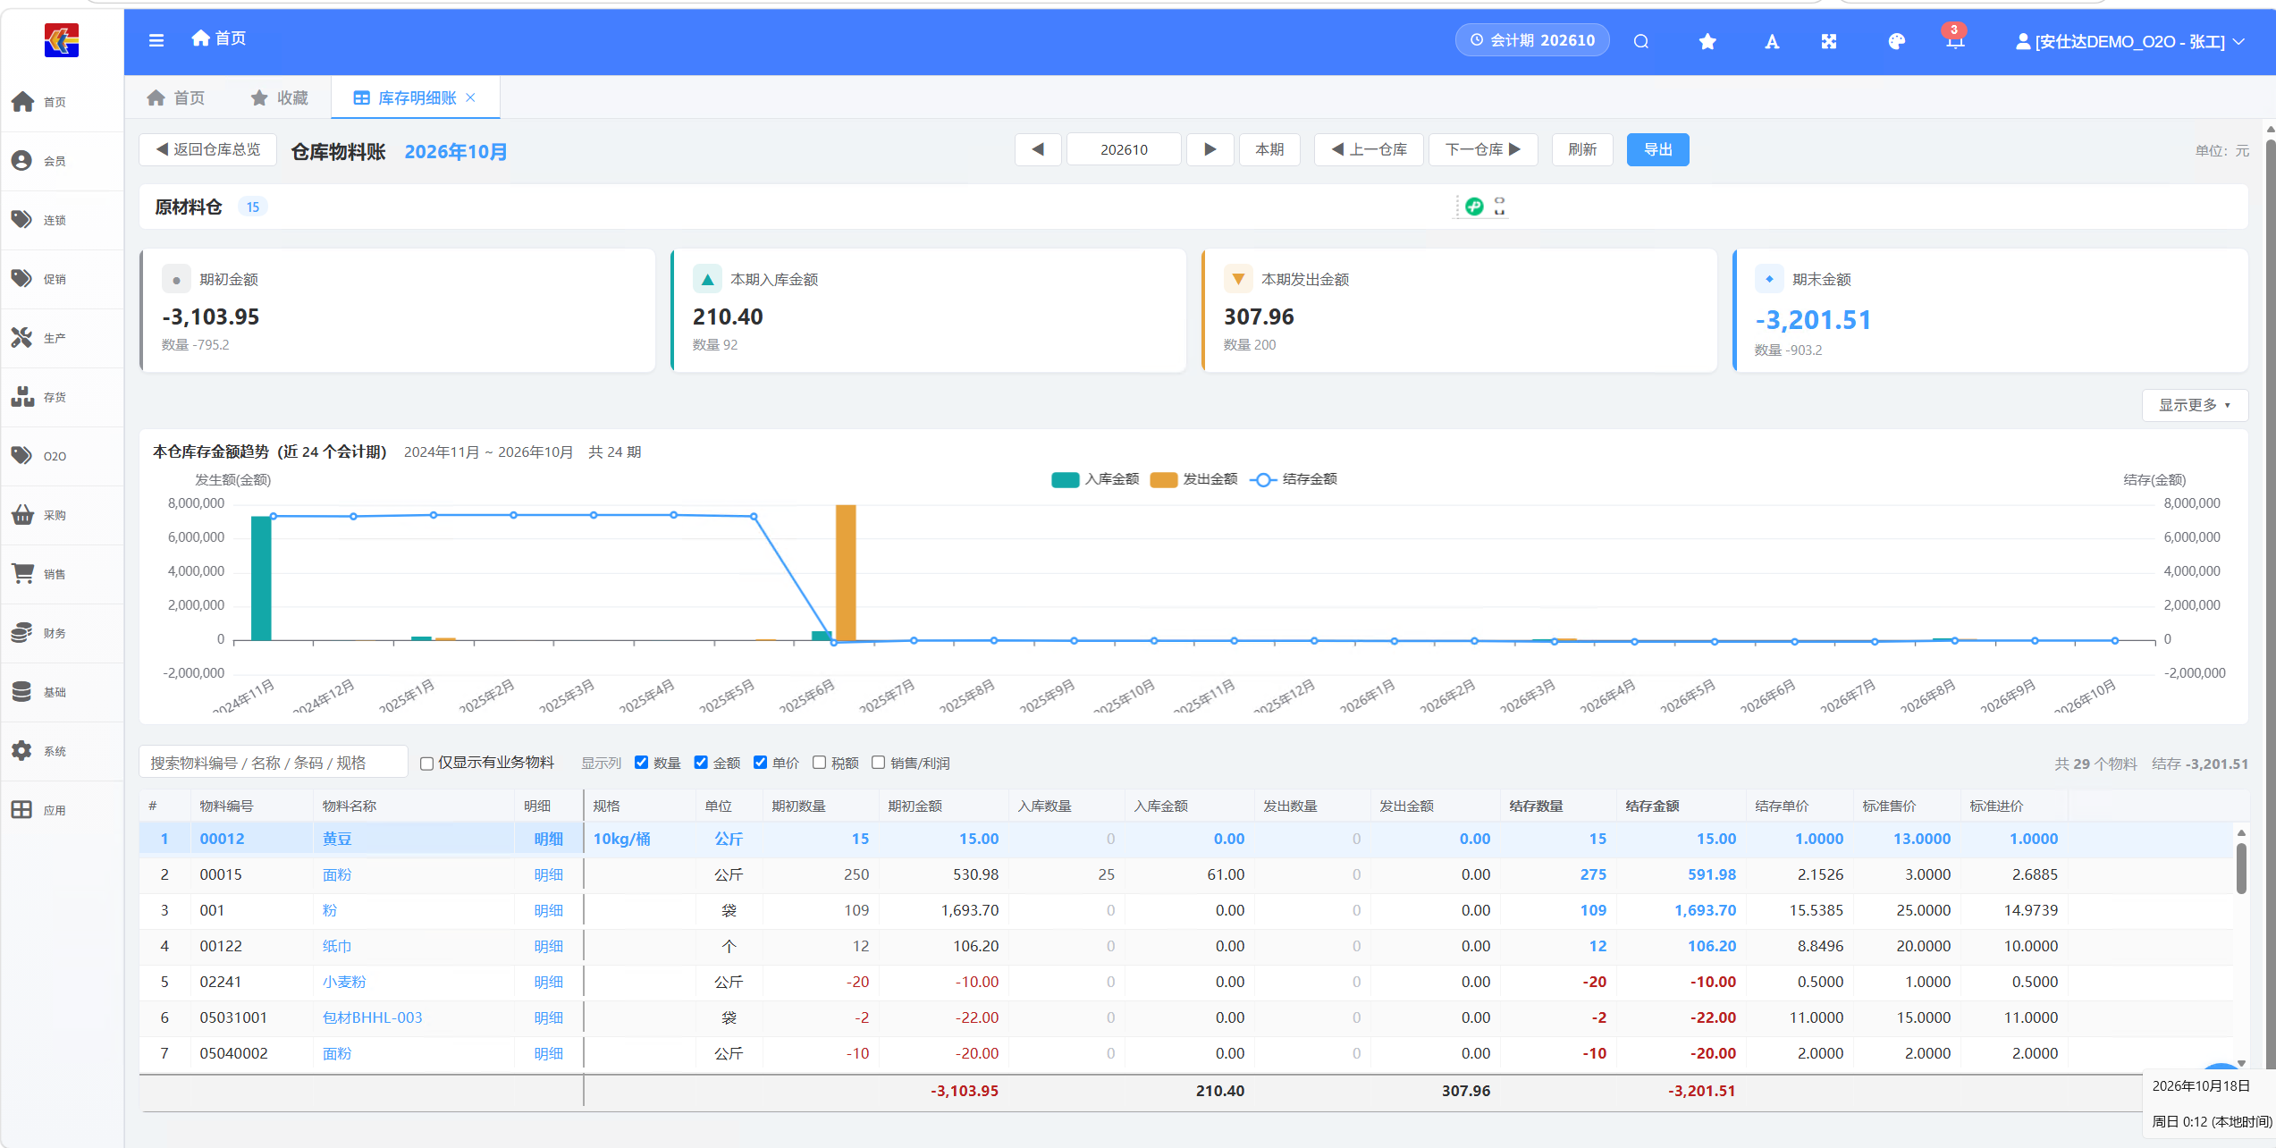Viewport: 2276px width, 1148px height.
Task: Open the user account dropdown 安仕达DEMO_O2O
Action: [x=2129, y=41]
